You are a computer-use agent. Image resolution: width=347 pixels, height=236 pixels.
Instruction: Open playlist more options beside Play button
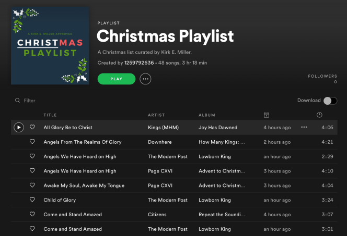145,79
